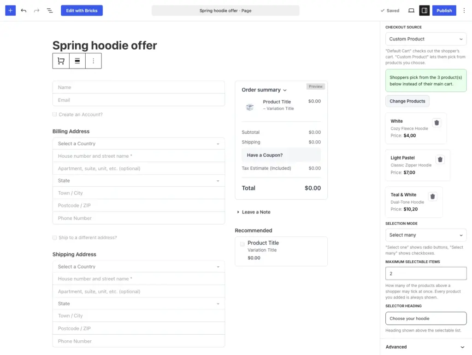Change block alignment in toolbar
Screen dimensions: 472x355
pos(77,61)
